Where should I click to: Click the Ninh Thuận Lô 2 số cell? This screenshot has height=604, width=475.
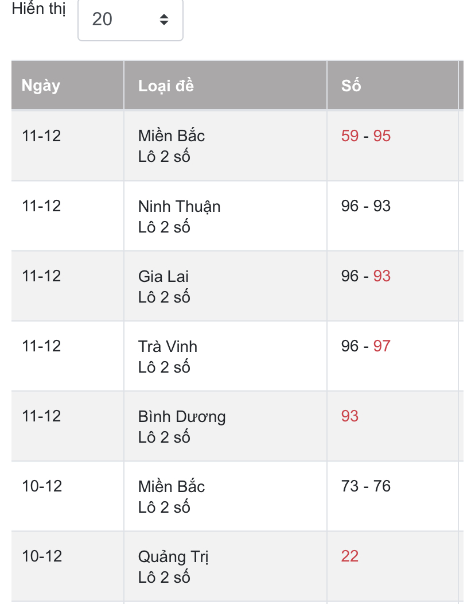(x=225, y=216)
